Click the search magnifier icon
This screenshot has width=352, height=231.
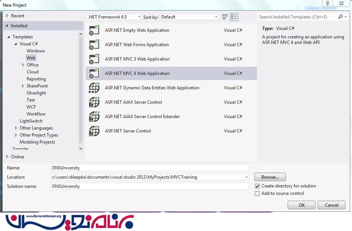[340, 17]
